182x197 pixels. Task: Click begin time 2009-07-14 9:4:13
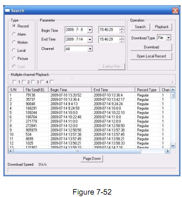click(64, 104)
